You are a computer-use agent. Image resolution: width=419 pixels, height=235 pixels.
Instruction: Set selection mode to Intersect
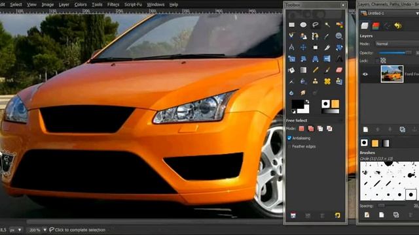(x=329, y=129)
